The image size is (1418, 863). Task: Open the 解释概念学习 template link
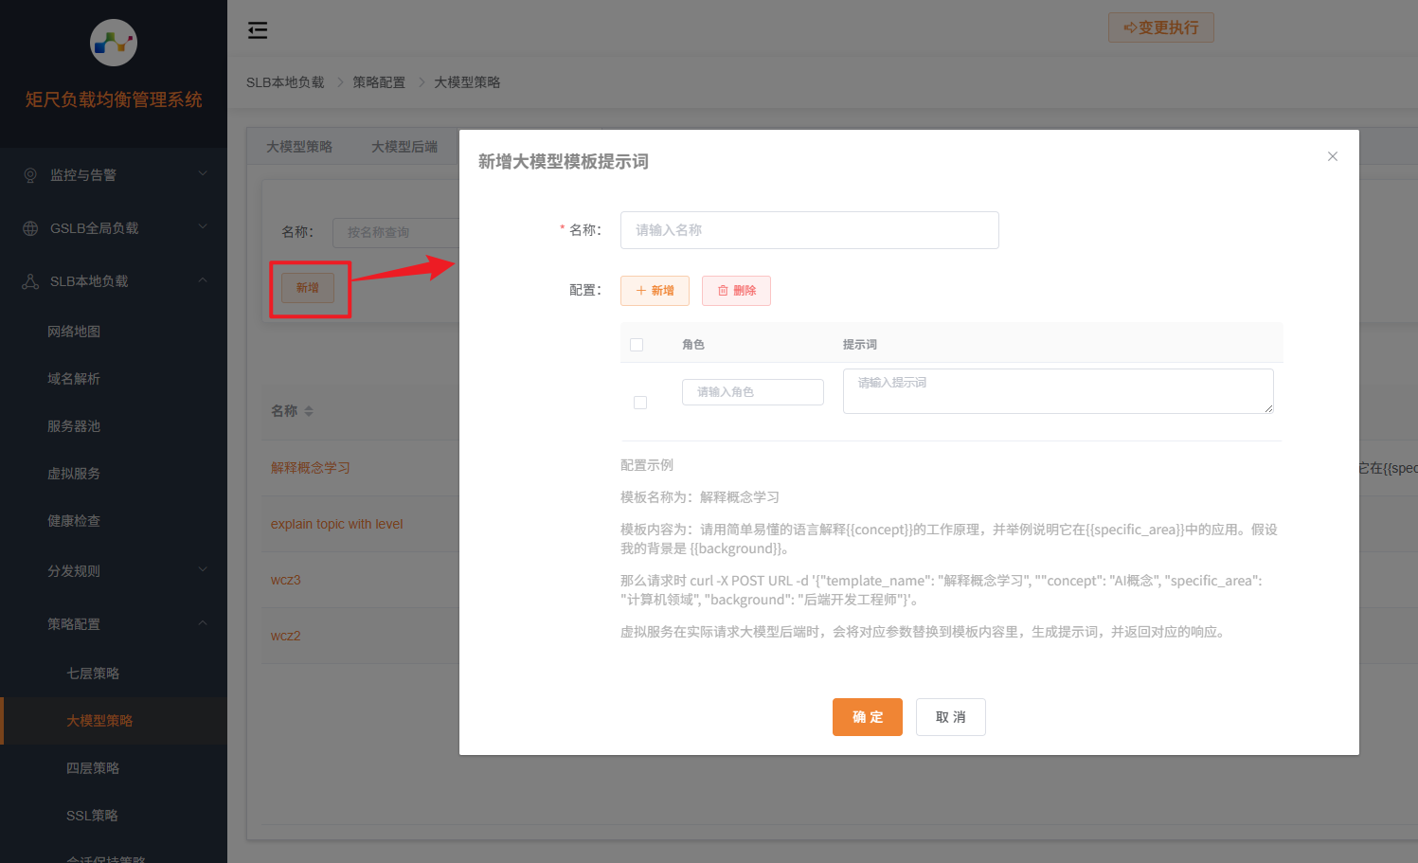311,467
